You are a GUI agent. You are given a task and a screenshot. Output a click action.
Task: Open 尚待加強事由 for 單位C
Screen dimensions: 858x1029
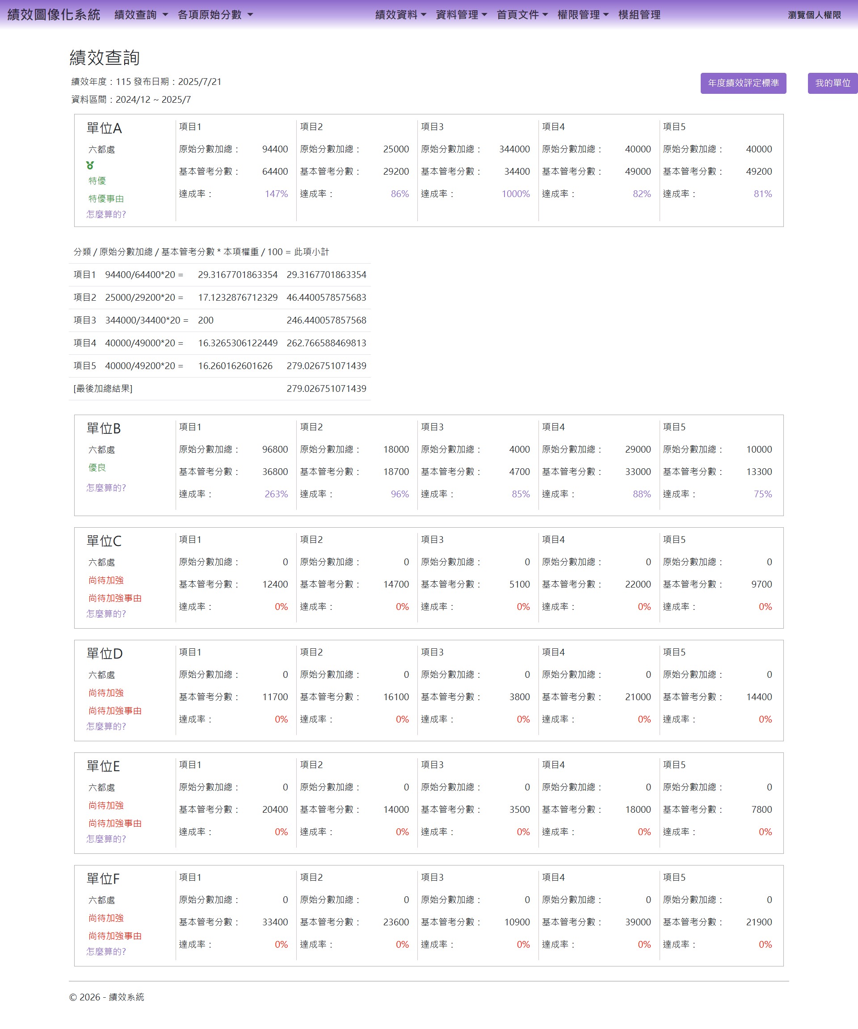click(x=115, y=598)
